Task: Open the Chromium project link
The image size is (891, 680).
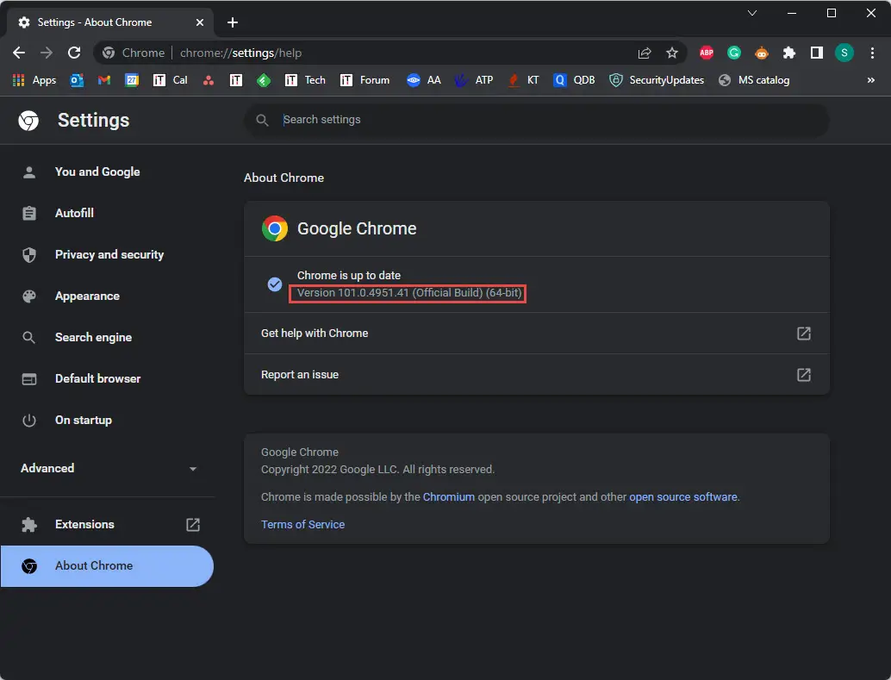Action: pyautogui.click(x=448, y=497)
